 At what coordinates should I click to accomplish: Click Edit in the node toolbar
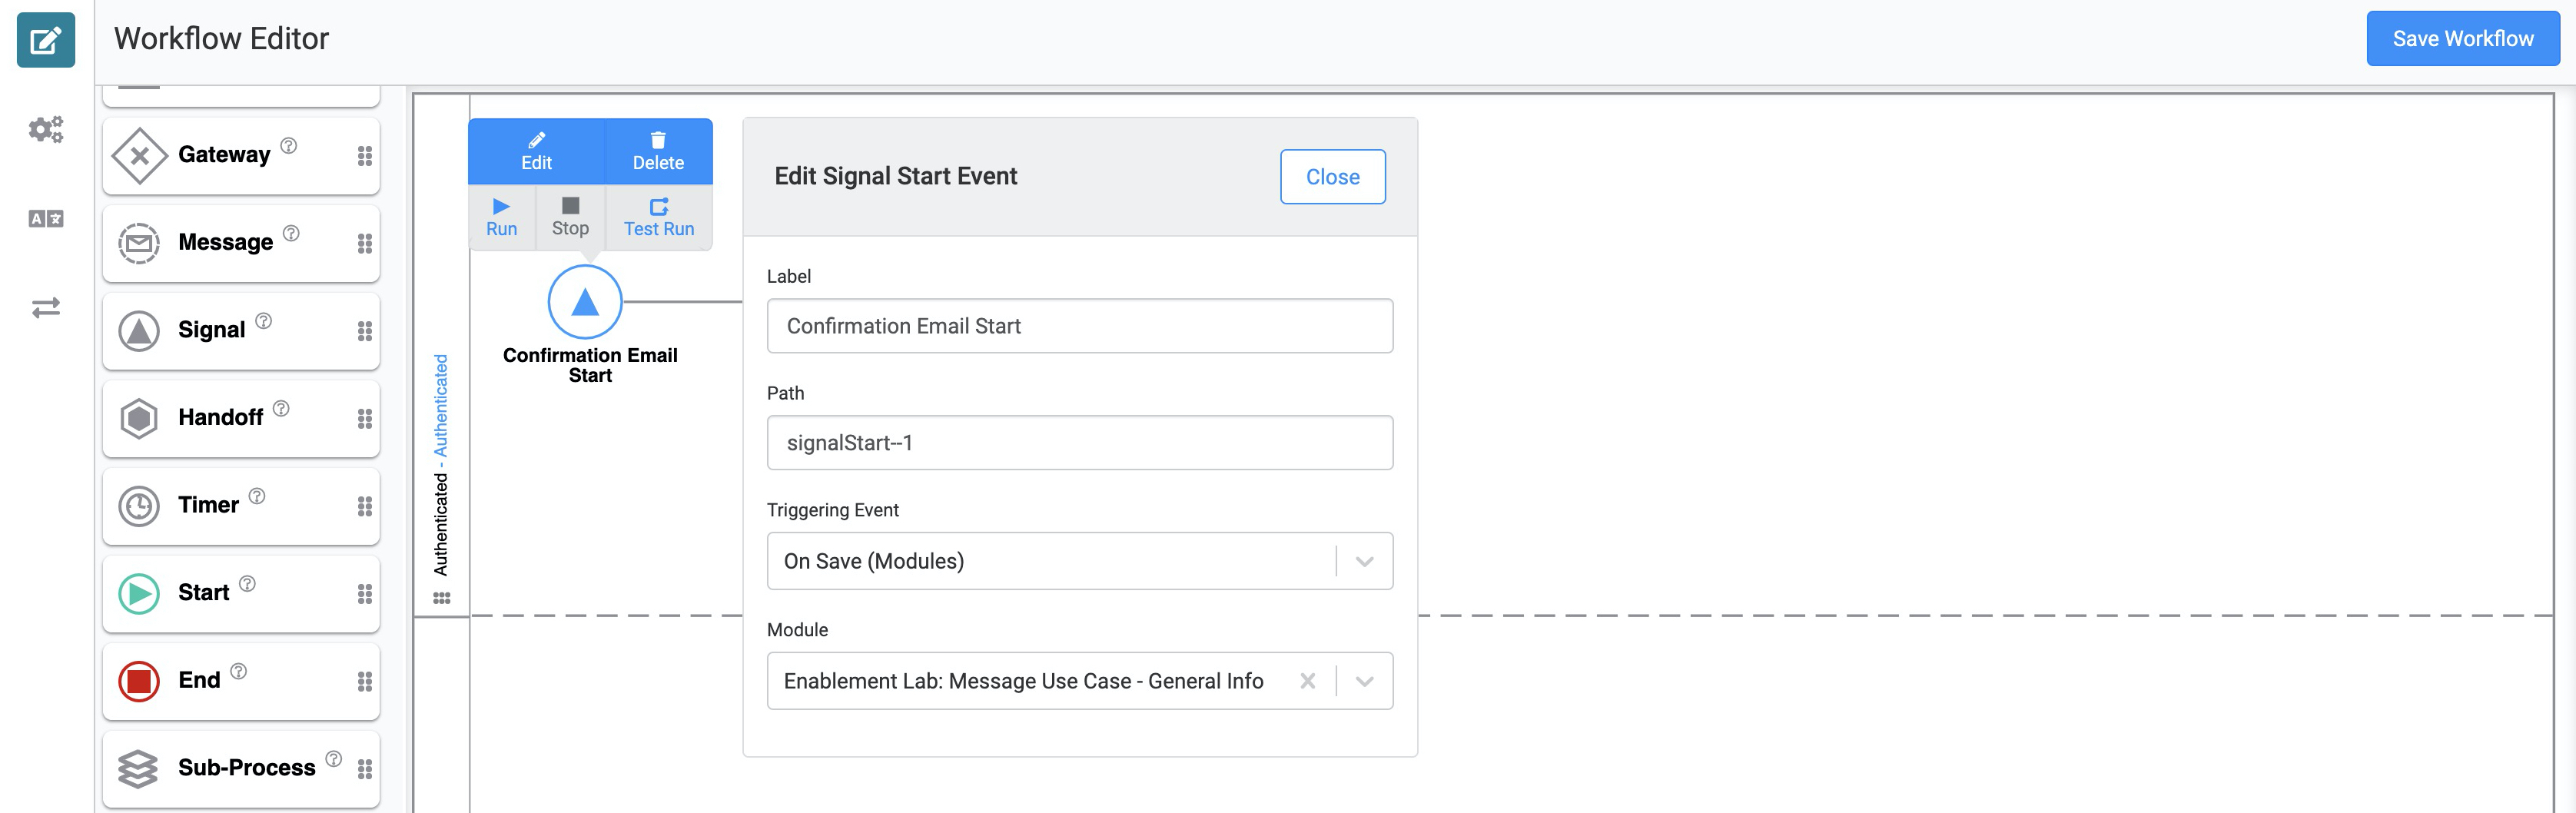point(536,152)
